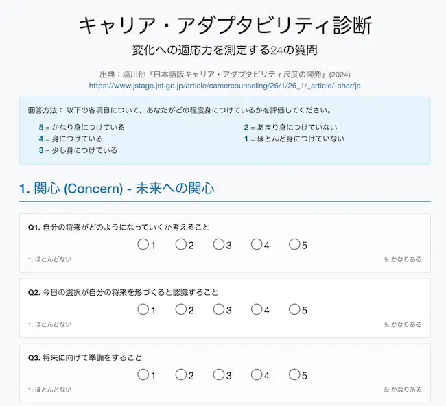Pick rating 5 for Q3

click(x=294, y=374)
